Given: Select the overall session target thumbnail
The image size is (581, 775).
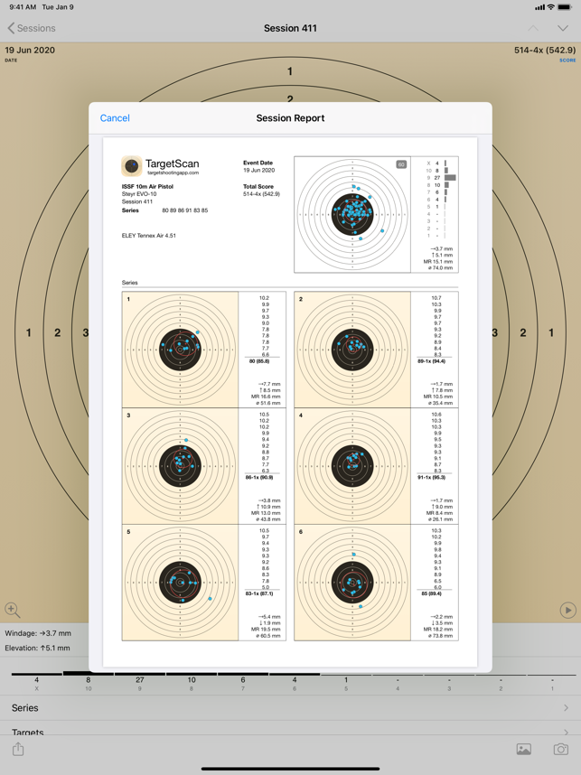Looking at the screenshot, I should click(352, 214).
